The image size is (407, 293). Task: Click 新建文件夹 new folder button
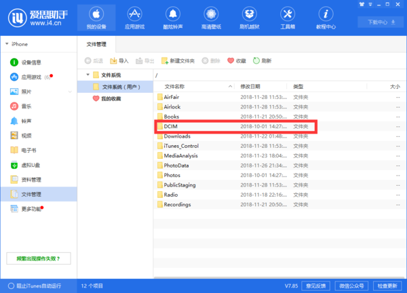point(178,61)
